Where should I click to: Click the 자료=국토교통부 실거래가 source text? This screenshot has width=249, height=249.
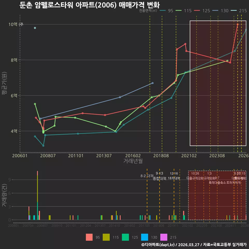(225, 245)
